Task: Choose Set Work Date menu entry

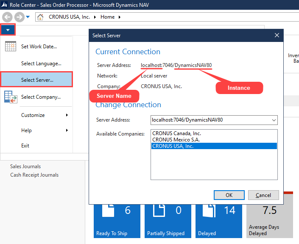Action: pos(39,47)
